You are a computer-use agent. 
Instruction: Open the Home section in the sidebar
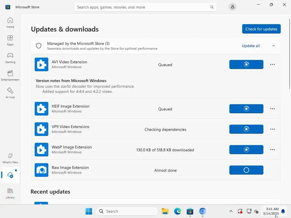(x=10, y=23)
